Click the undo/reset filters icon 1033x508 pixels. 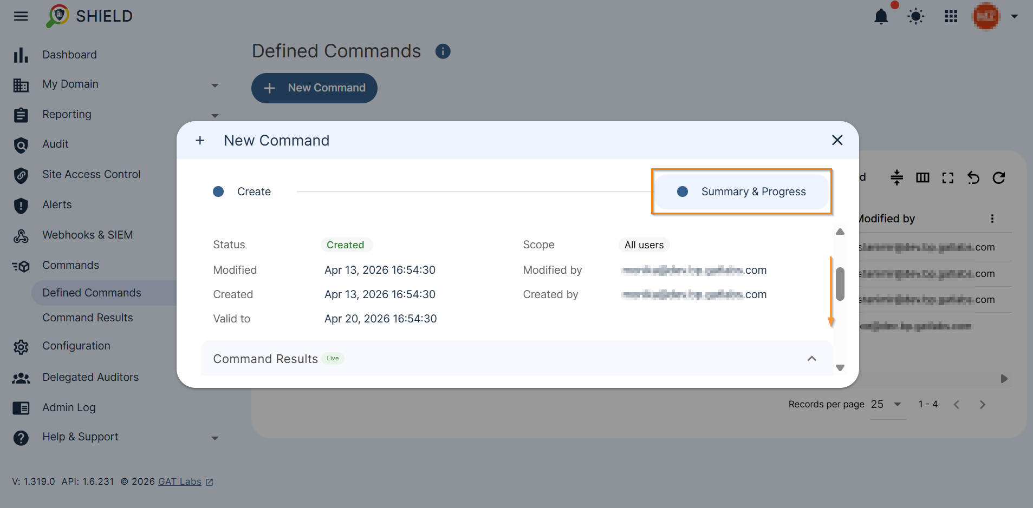point(973,177)
